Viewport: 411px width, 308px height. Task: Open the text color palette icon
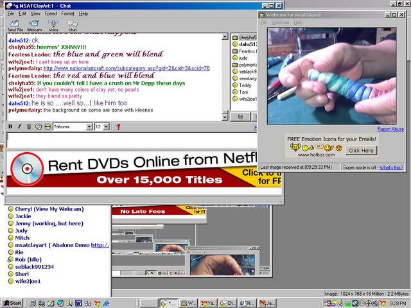click(x=39, y=127)
